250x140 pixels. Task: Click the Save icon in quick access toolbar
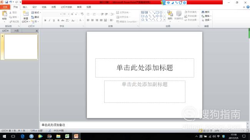tap(7, 2)
